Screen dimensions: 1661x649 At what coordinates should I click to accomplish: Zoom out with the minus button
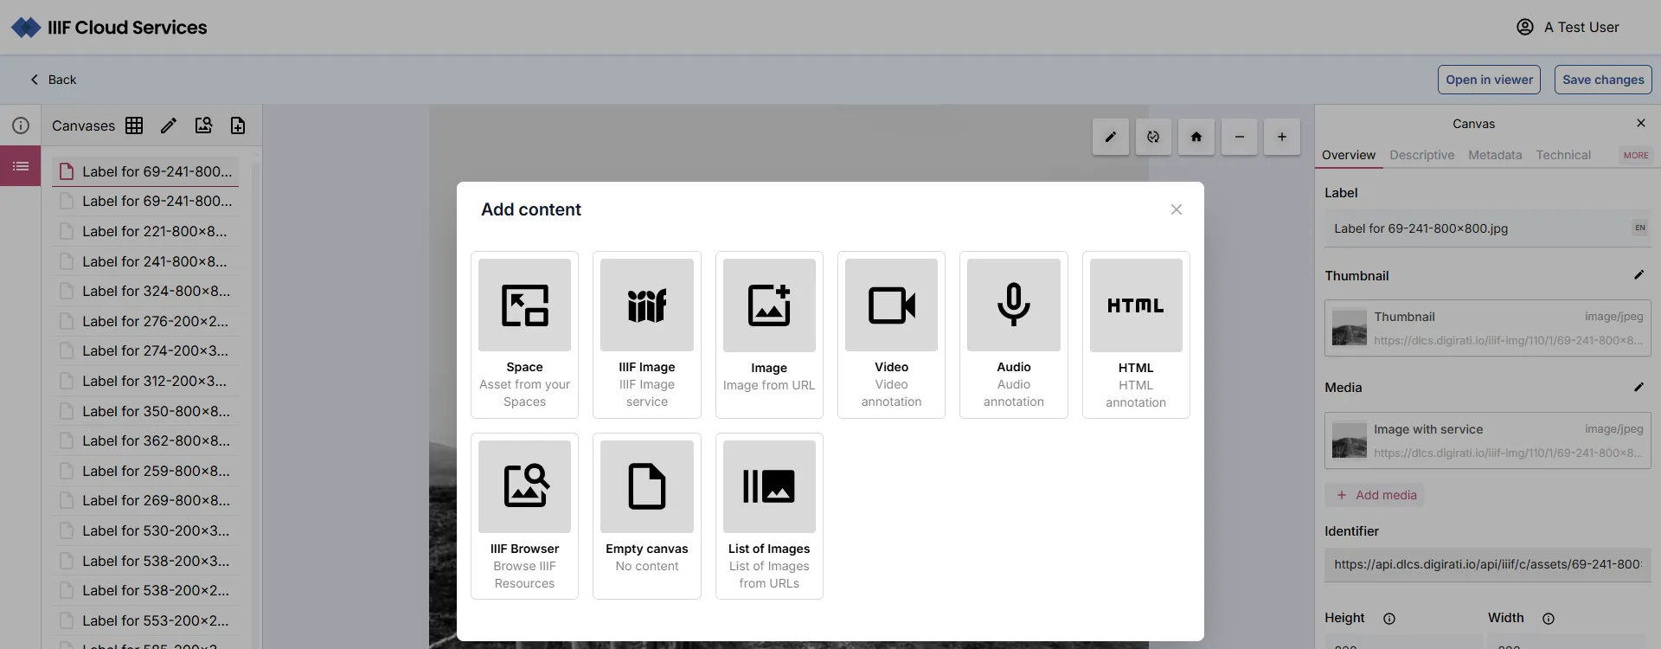(x=1239, y=137)
